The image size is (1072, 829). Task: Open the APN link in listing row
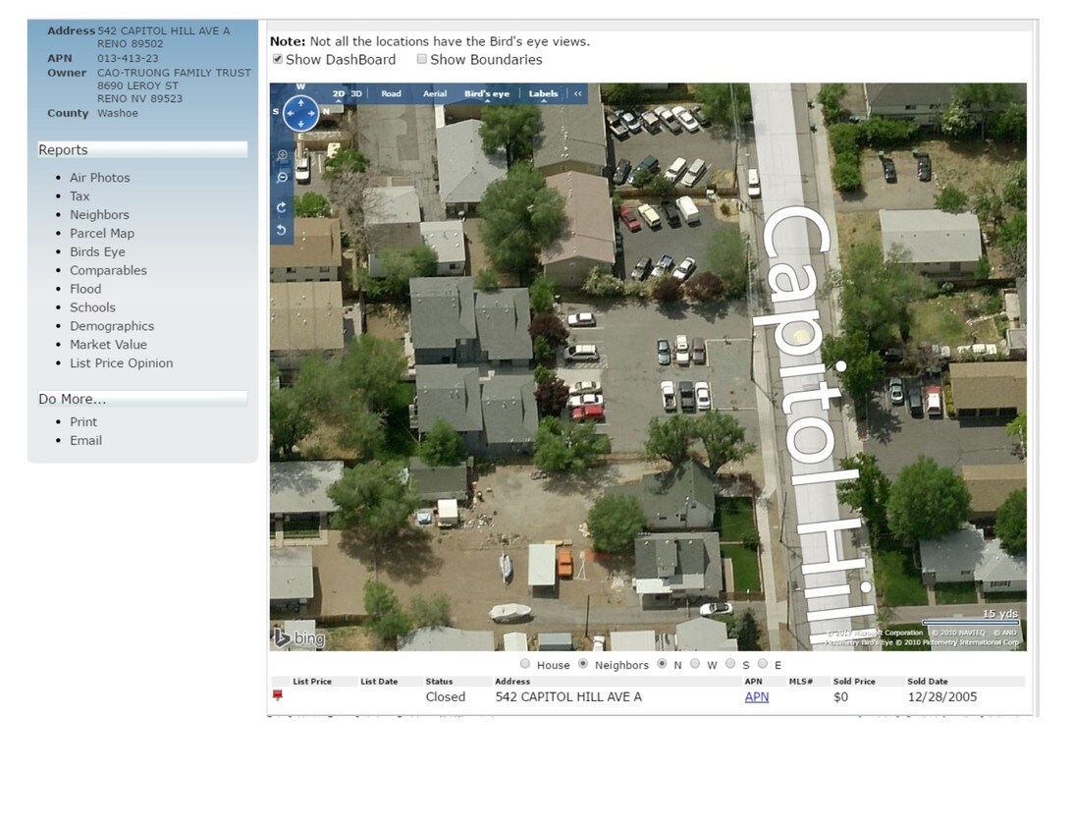pos(756,697)
